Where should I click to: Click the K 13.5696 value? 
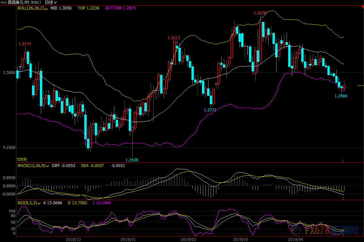pyautogui.click(x=53, y=203)
